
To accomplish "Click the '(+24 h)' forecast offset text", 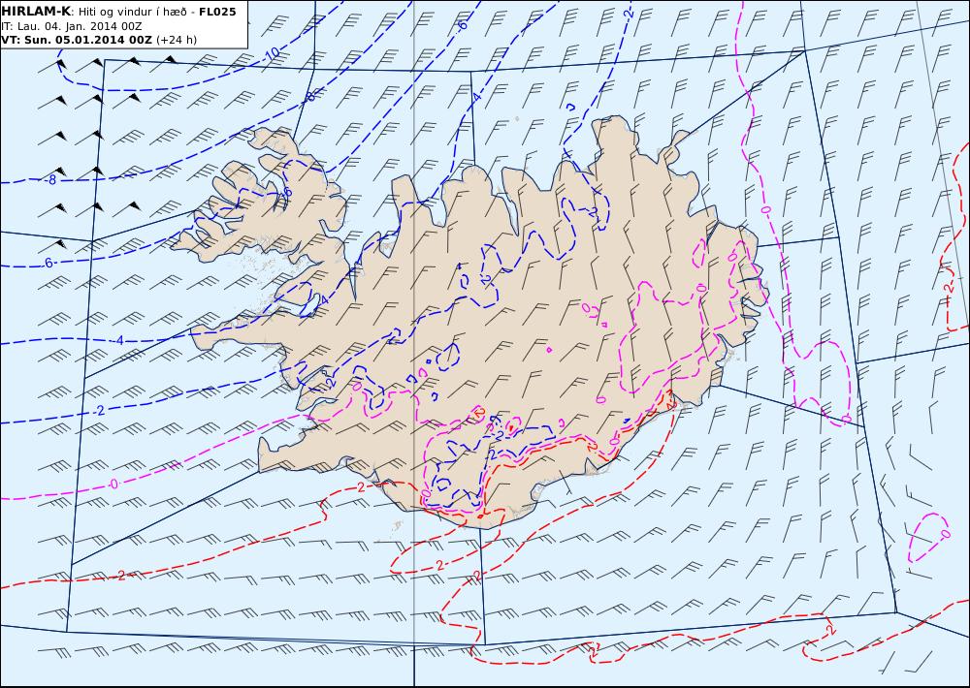I will point(177,40).
